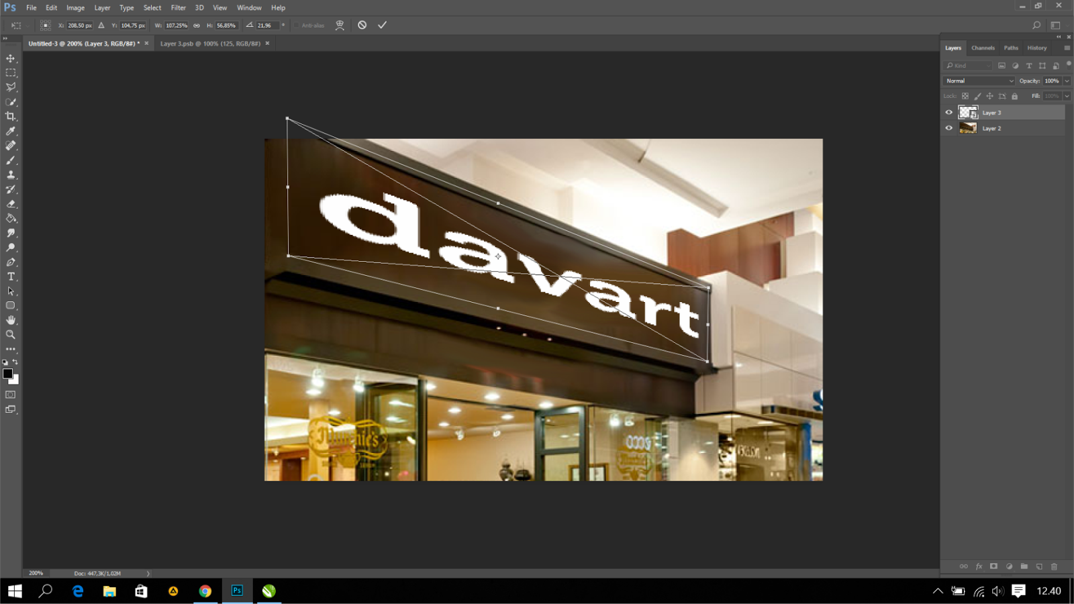Open the Opacity dropdown arrow

(1067, 81)
